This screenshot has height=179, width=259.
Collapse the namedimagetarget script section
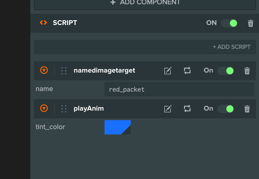(44, 70)
